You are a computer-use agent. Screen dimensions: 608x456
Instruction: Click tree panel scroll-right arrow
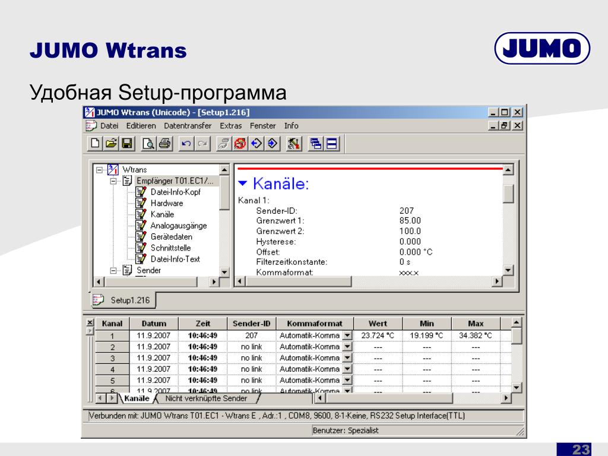click(x=214, y=281)
